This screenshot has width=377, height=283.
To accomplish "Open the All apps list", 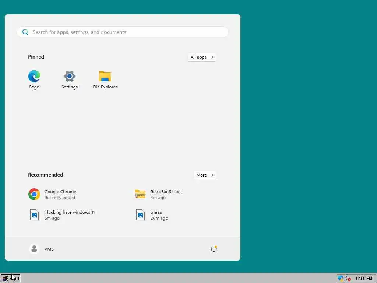I will pyautogui.click(x=202, y=57).
